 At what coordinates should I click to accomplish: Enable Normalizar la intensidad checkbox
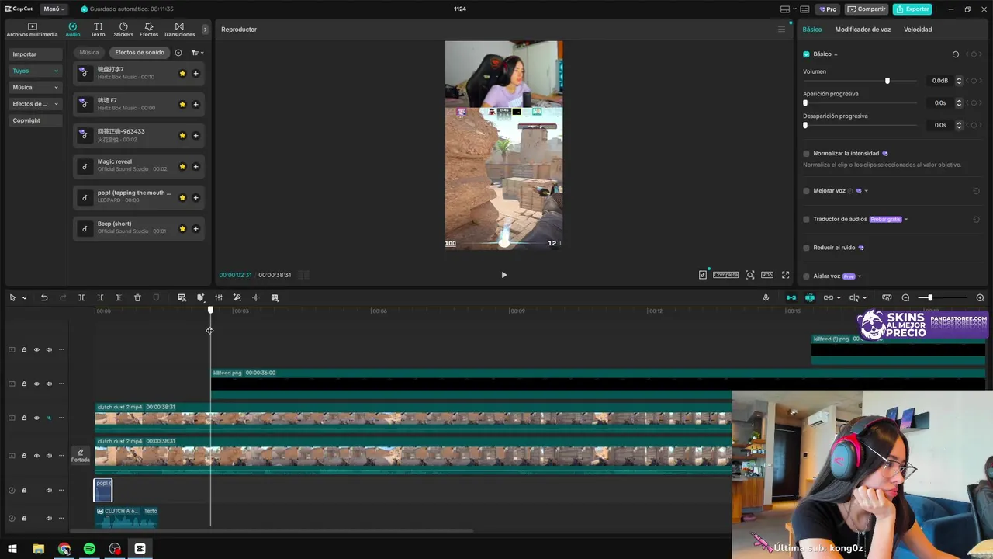[806, 154]
